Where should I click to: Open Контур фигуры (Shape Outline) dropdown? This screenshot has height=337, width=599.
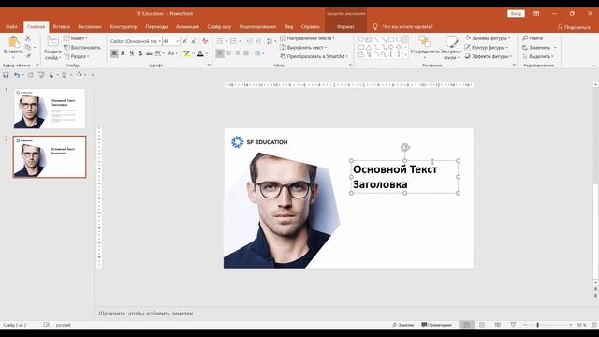[486, 48]
